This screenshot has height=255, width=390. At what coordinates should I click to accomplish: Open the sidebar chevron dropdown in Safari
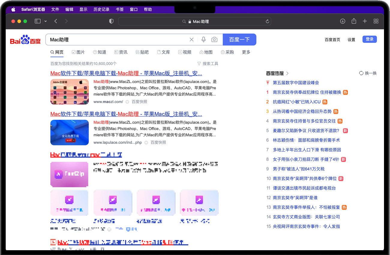(x=45, y=21)
